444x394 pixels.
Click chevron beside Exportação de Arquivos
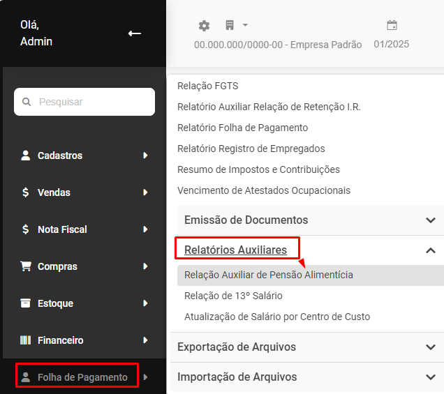coord(431,347)
